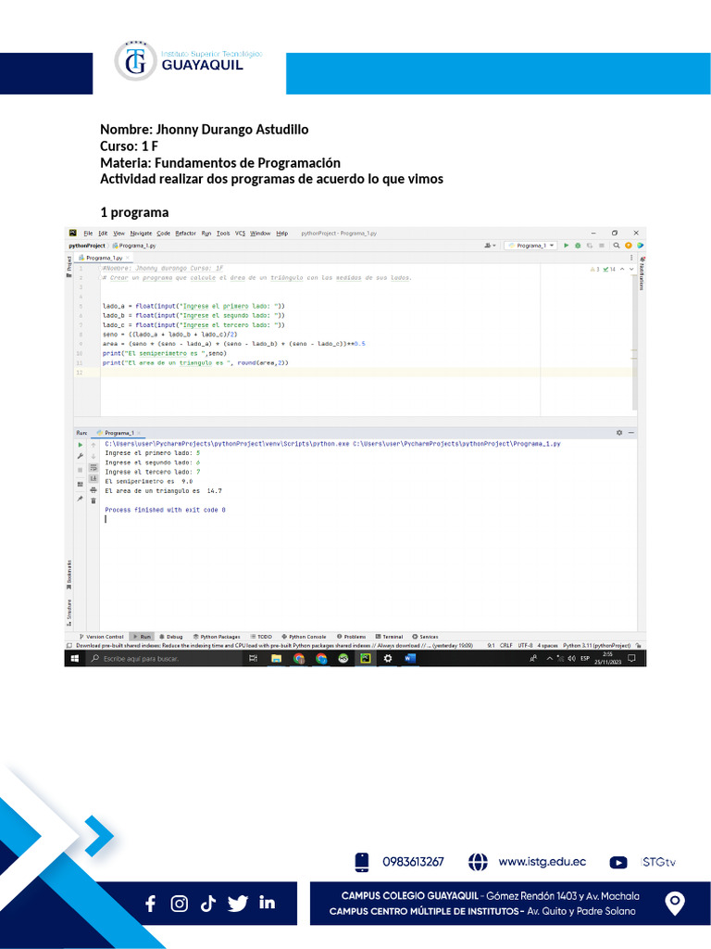Open the Instagram icon in footer

coord(179,904)
